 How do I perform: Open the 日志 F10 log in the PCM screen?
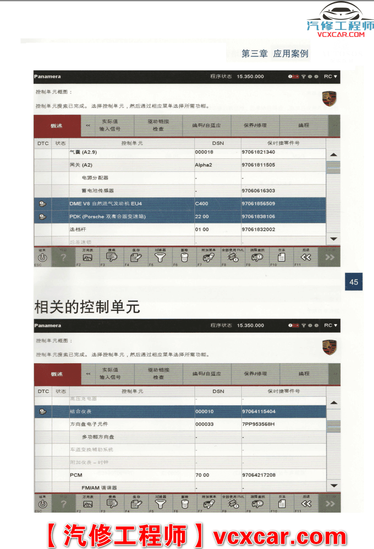point(282,504)
